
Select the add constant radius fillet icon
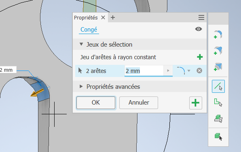[x=218, y=34]
